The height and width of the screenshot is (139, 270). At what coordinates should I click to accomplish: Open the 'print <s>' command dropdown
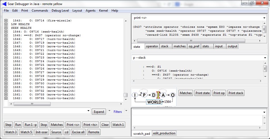coord(264,18)
